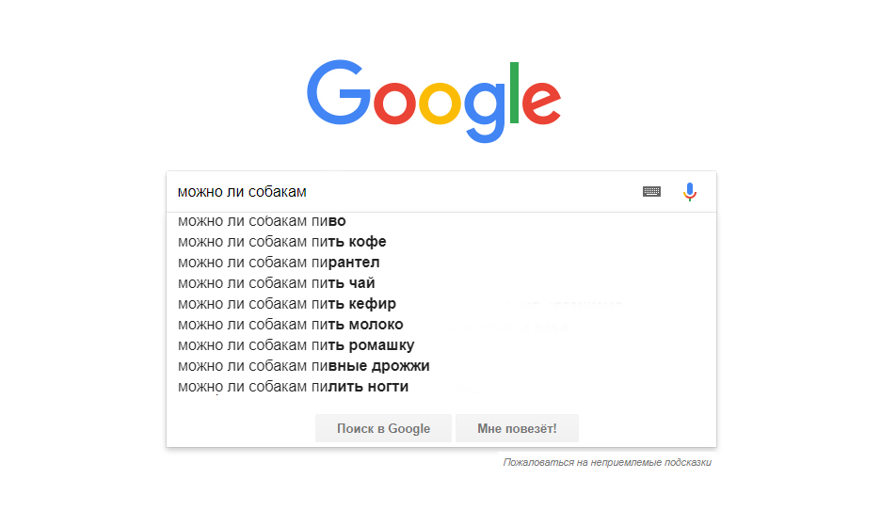Pick the 'пить чай' suggestion
Image resolution: width=881 pixels, height=527 pixels.
point(277,283)
